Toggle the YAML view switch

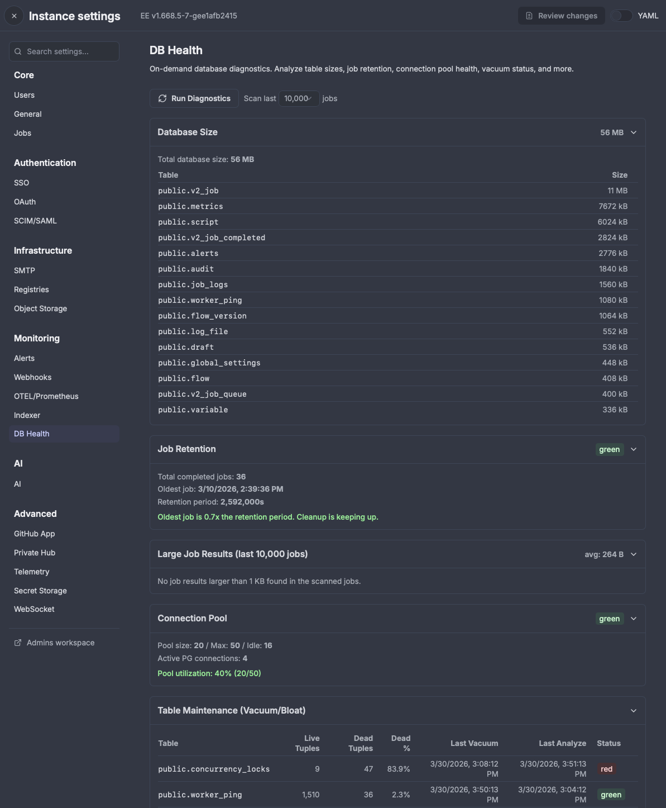(621, 16)
